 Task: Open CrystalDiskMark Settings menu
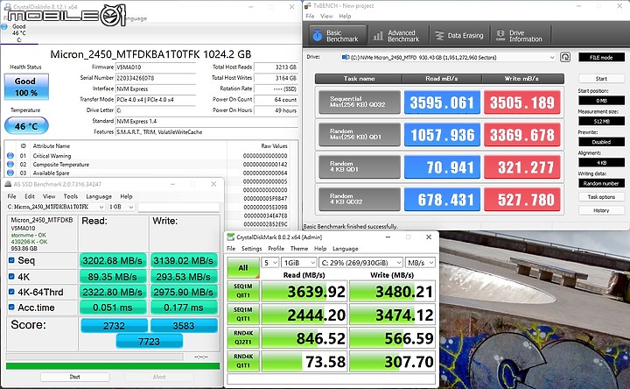tap(251, 249)
